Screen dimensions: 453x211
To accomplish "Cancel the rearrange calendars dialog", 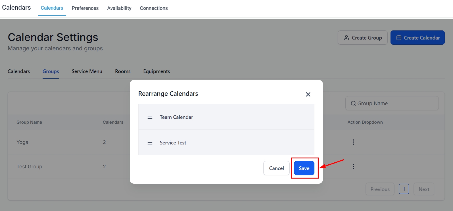I will coord(276,168).
